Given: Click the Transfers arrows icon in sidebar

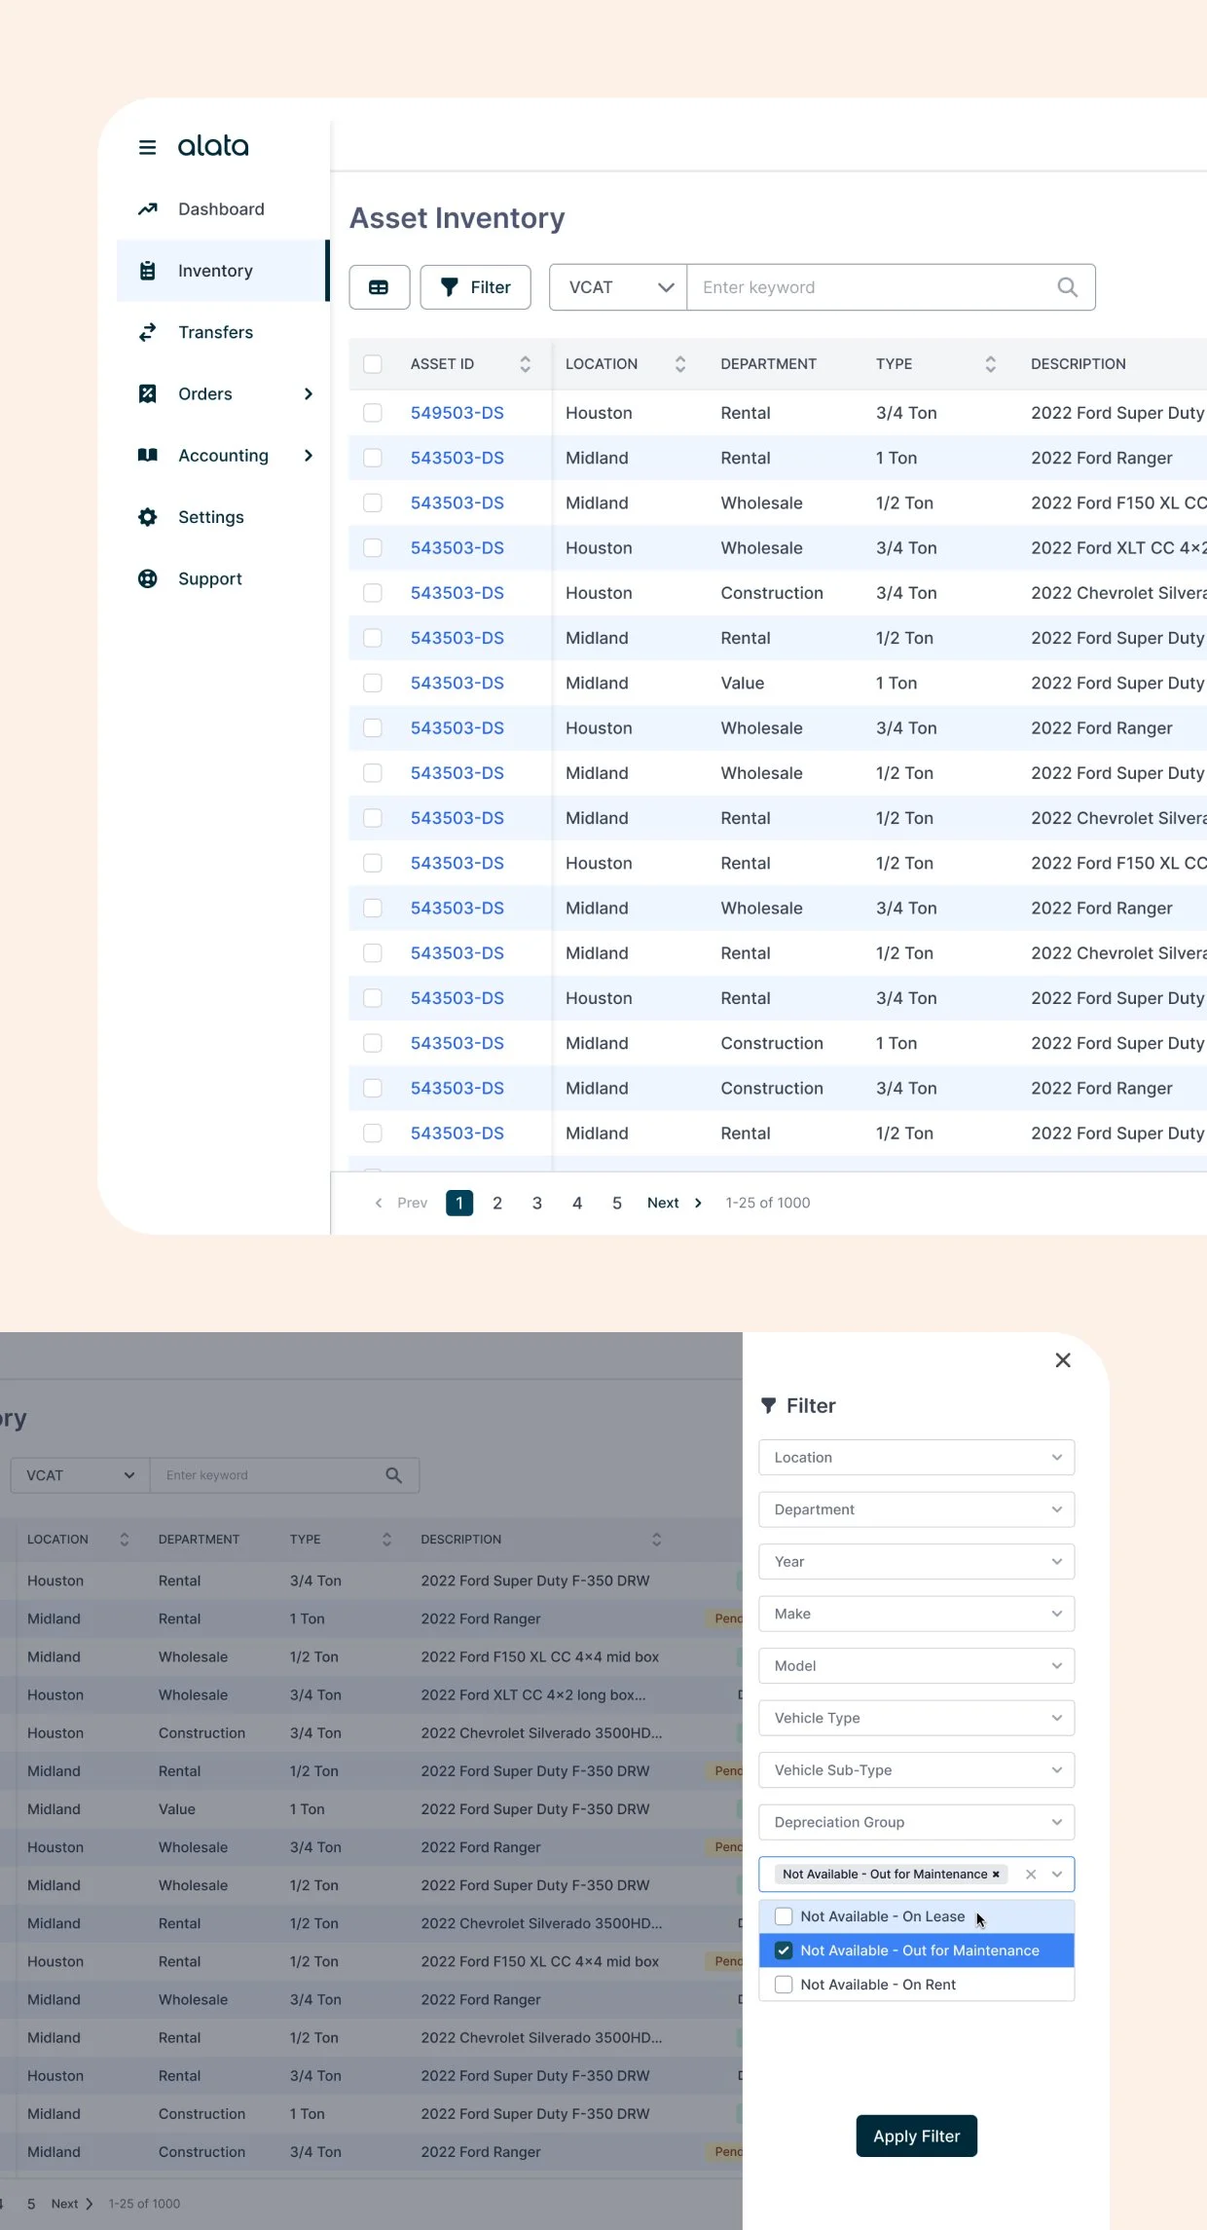Looking at the screenshot, I should (x=147, y=332).
